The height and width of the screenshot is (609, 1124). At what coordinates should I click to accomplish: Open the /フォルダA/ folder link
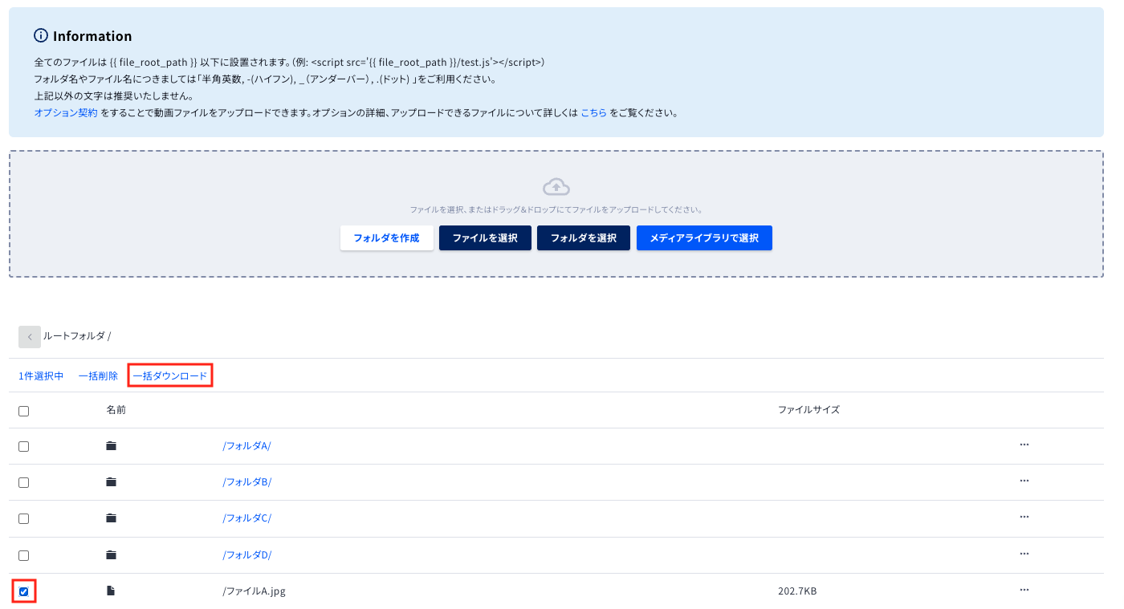coord(247,446)
